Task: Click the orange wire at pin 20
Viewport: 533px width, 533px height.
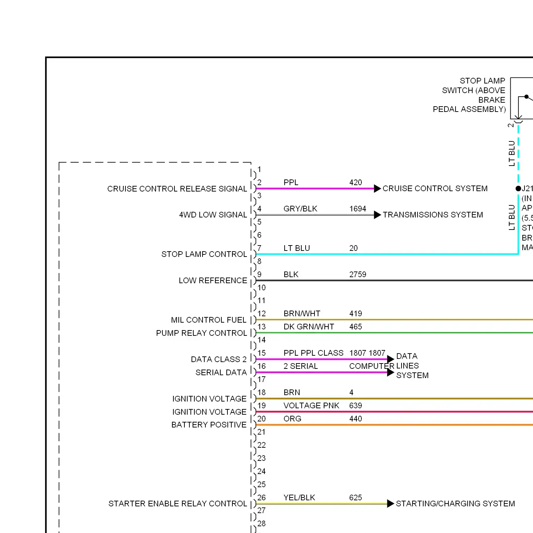Action: click(x=394, y=425)
